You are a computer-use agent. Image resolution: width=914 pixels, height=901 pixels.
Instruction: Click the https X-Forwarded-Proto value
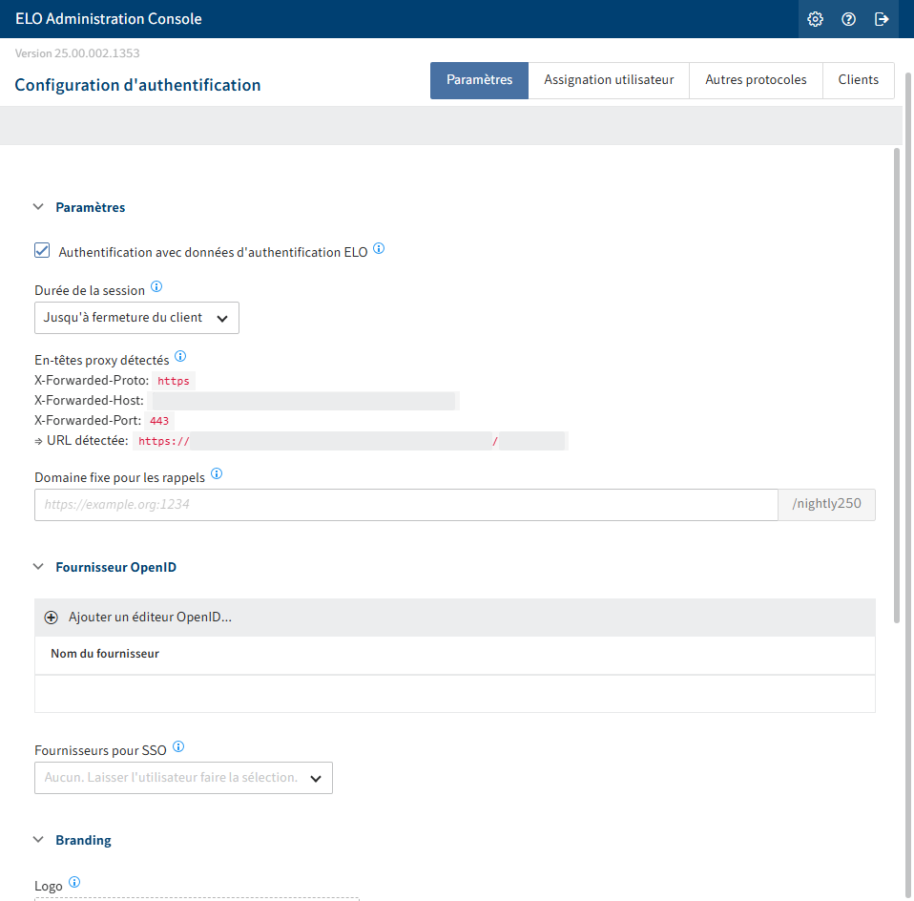click(173, 381)
